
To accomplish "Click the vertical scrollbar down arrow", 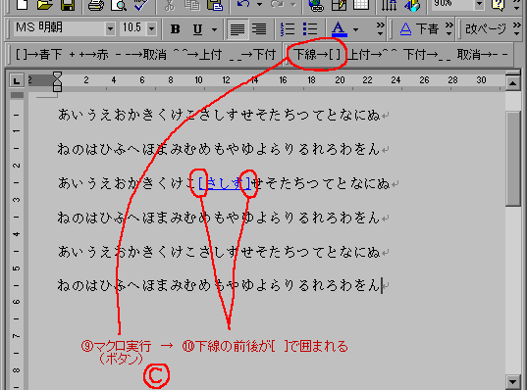I will point(512,382).
